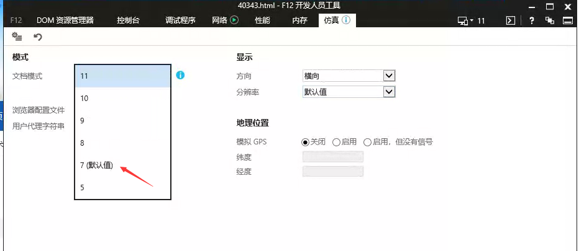Open the document mode monitor icon showing 11

471,20
